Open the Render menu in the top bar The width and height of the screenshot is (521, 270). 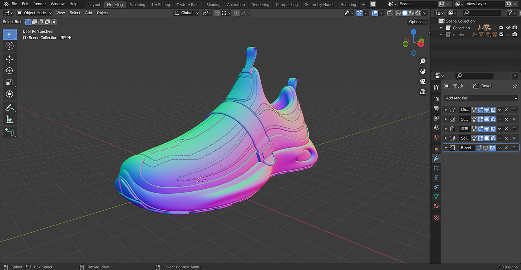point(39,4)
